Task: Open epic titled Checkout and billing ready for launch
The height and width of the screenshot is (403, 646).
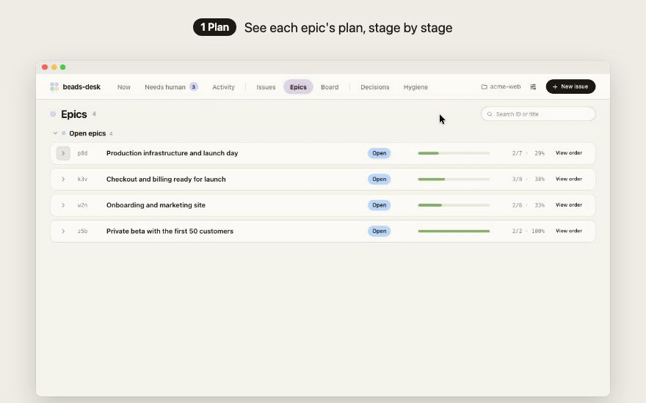Action: click(x=166, y=180)
